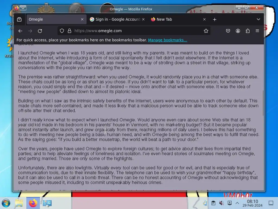Open Firefox account menu
This screenshot has width=278, height=209.
tap(238, 31)
